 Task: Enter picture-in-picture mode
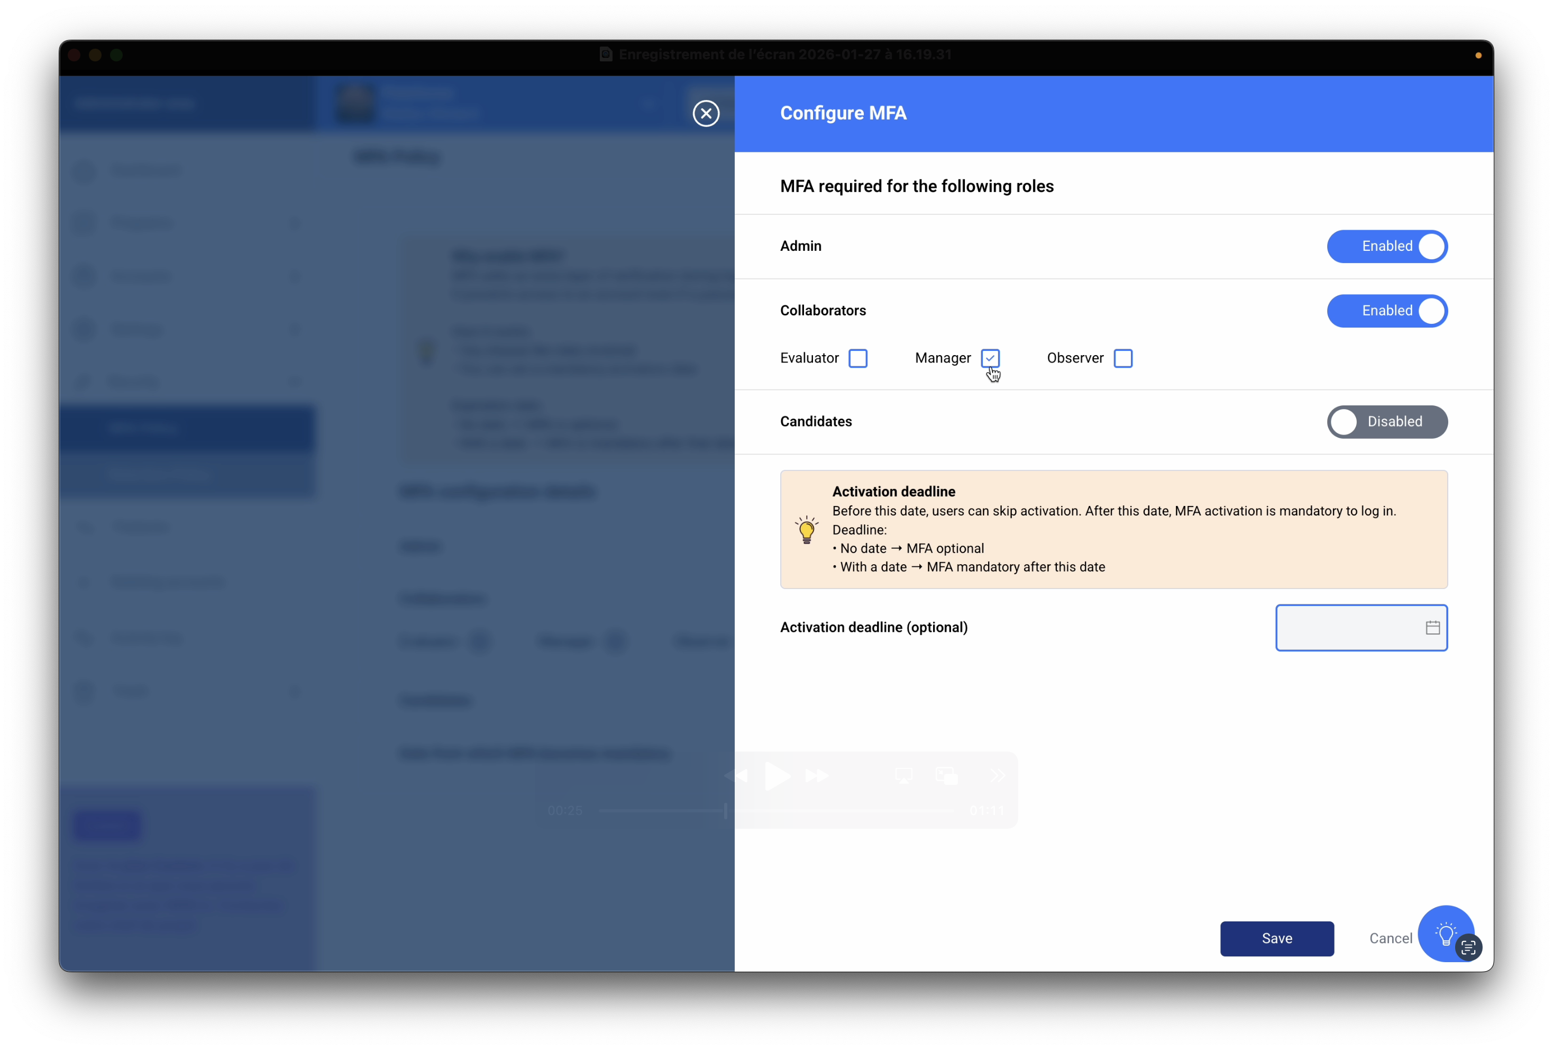click(x=947, y=776)
